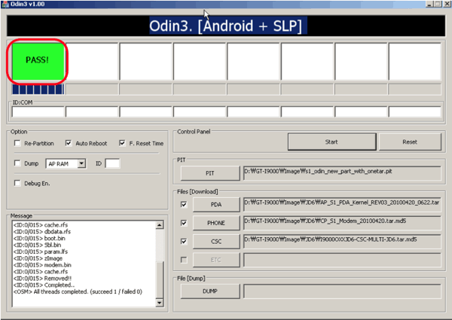Click the Odin3 title bar app icon
This screenshot has width=452, height=320.
click(5, 5)
